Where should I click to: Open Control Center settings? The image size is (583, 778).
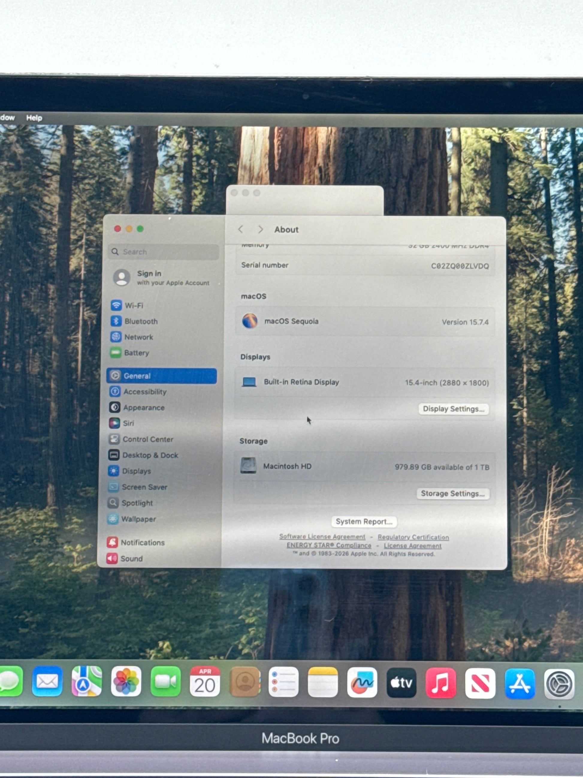pos(148,439)
